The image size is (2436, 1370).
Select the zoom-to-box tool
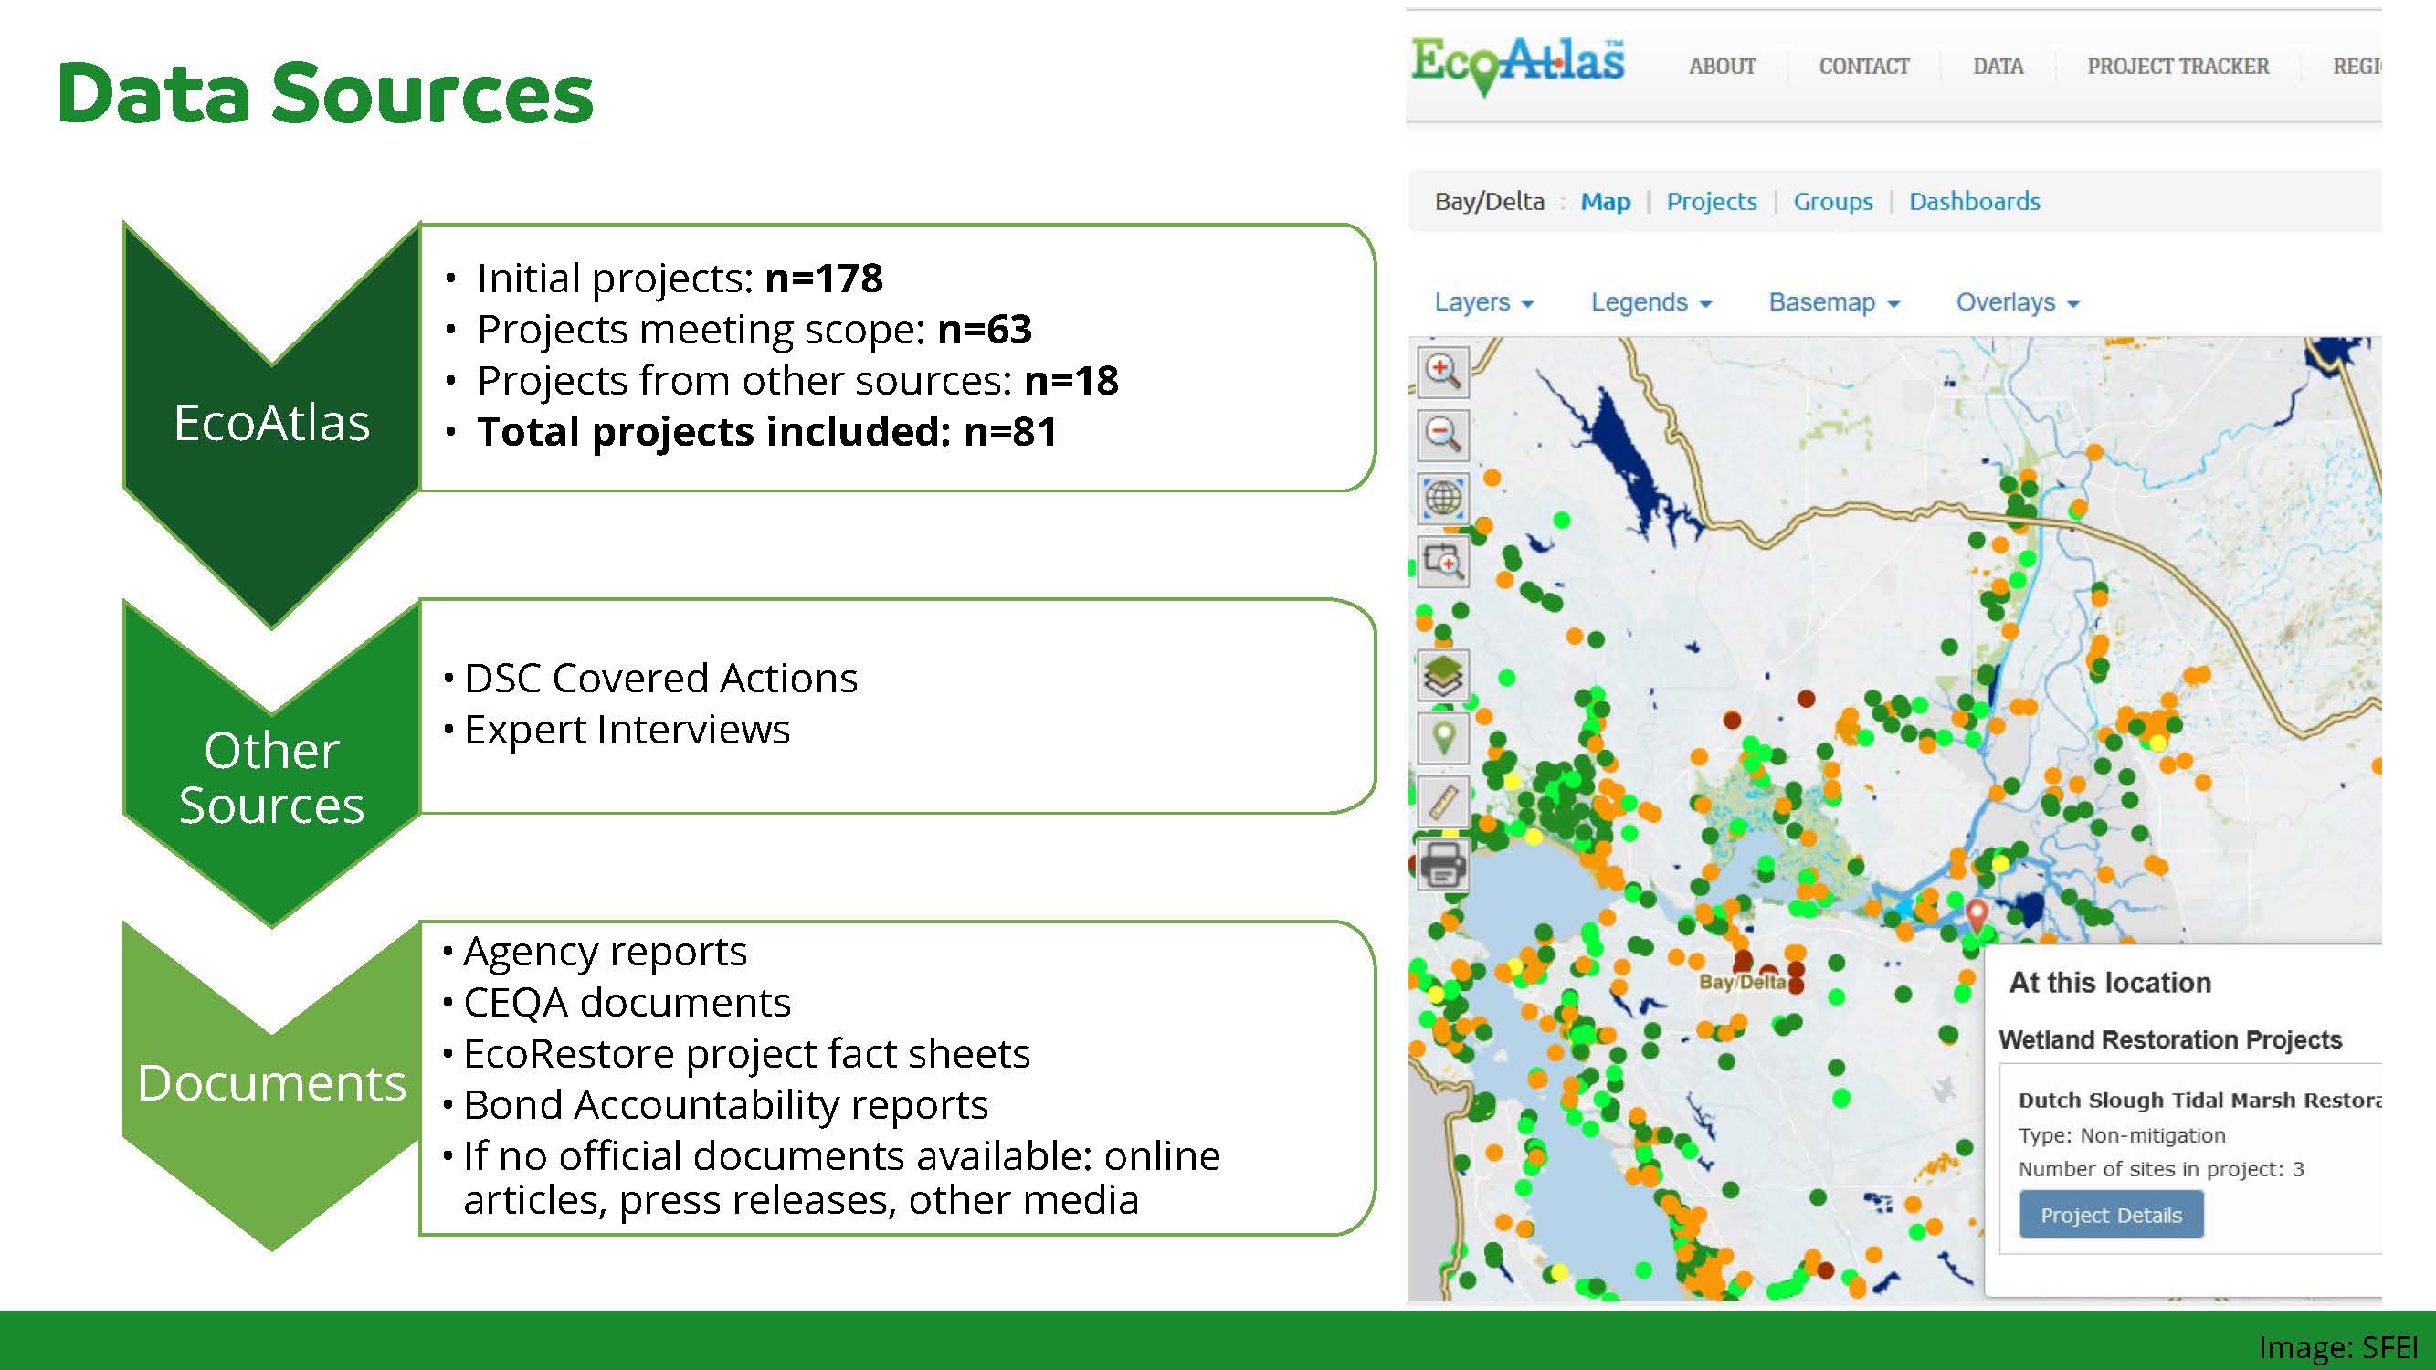pyautogui.click(x=1442, y=562)
